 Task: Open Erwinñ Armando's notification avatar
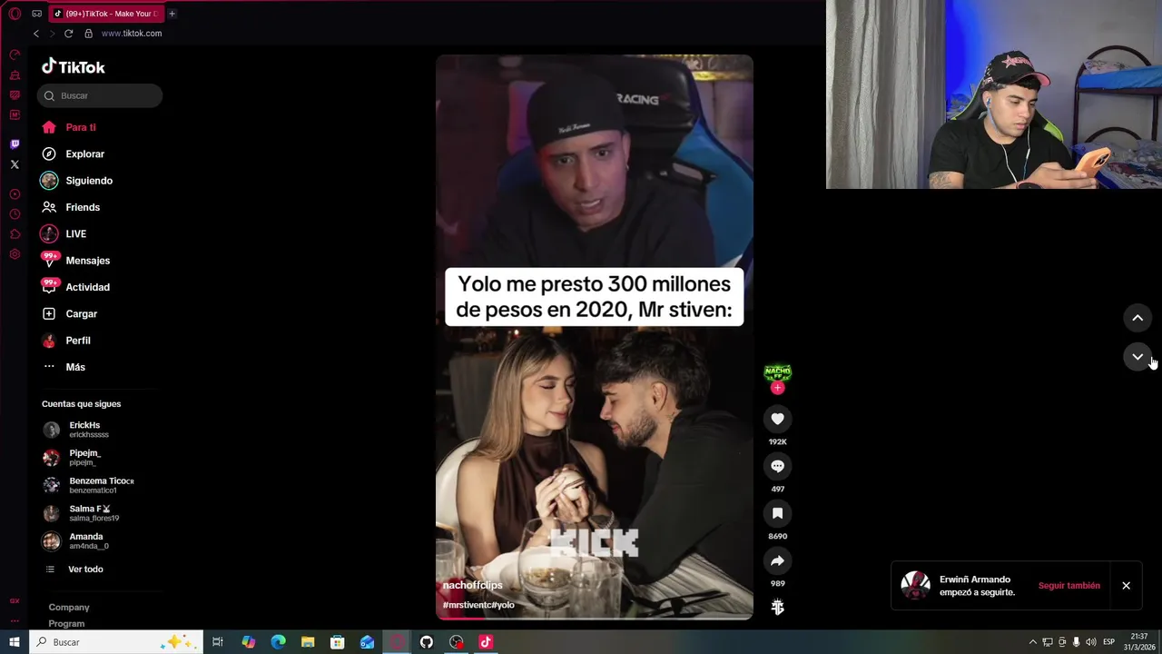915,586
